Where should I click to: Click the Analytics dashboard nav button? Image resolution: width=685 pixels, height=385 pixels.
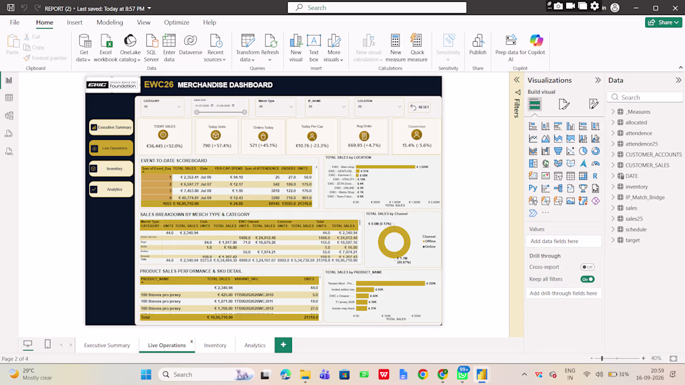click(x=111, y=190)
